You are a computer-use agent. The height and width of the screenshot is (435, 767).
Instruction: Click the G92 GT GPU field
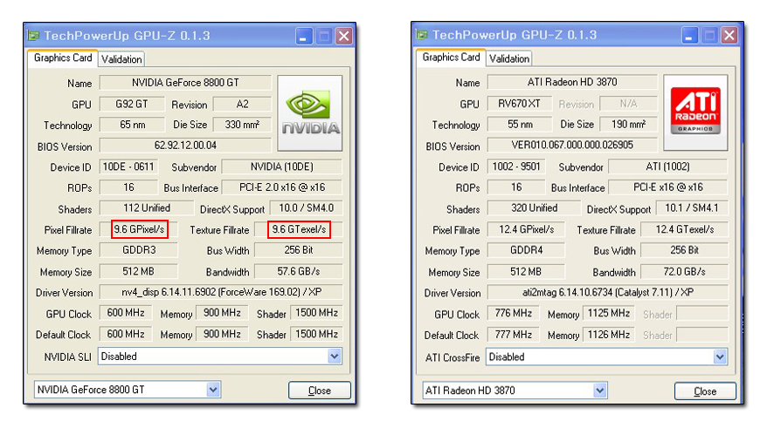pos(132,104)
